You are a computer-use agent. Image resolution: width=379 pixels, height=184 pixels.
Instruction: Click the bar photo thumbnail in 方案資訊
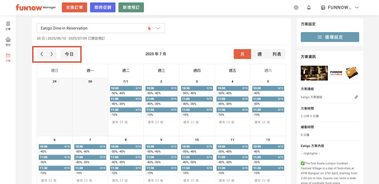(314, 73)
